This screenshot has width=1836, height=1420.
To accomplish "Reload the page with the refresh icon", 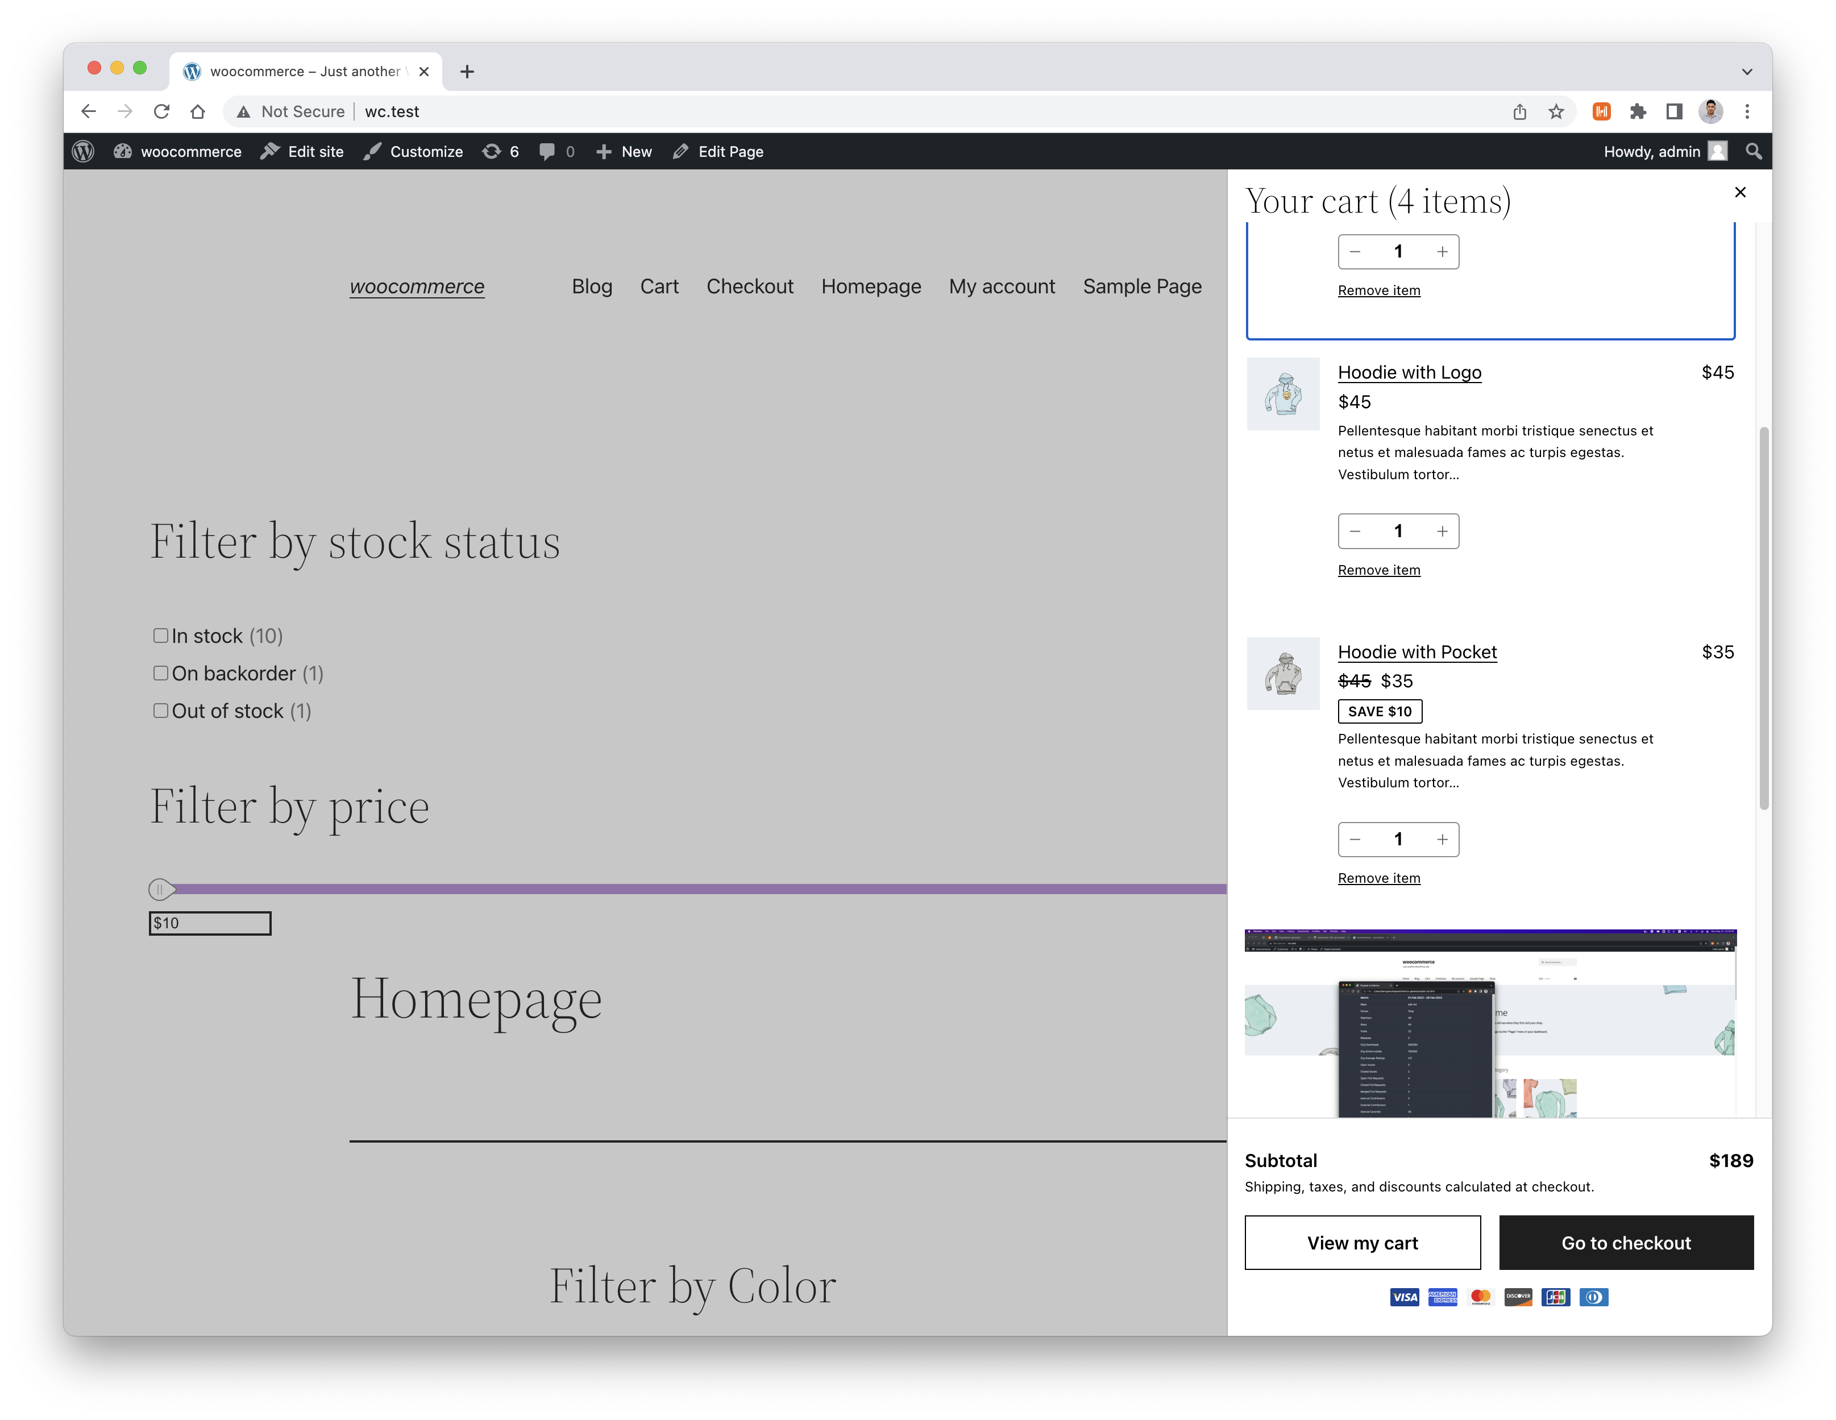I will click(161, 111).
